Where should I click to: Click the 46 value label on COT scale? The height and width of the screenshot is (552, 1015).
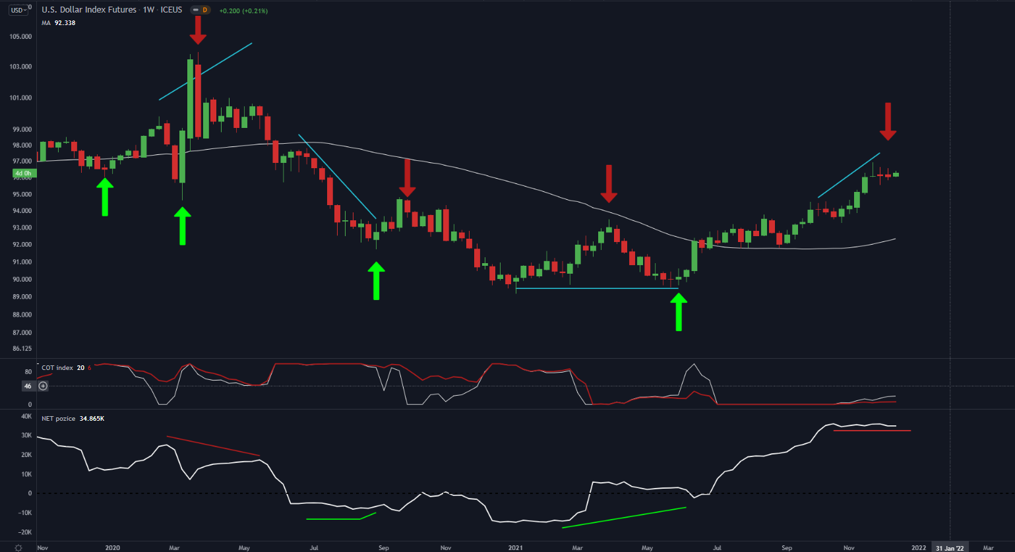28,386
